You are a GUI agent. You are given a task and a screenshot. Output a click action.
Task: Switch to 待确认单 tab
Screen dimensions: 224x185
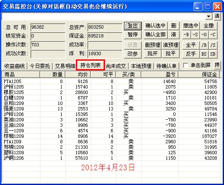tap(167, 66)
